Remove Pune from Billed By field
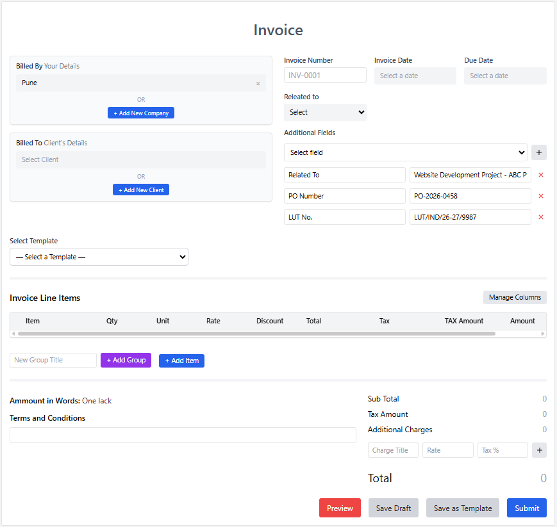 (x=258, y=83)
